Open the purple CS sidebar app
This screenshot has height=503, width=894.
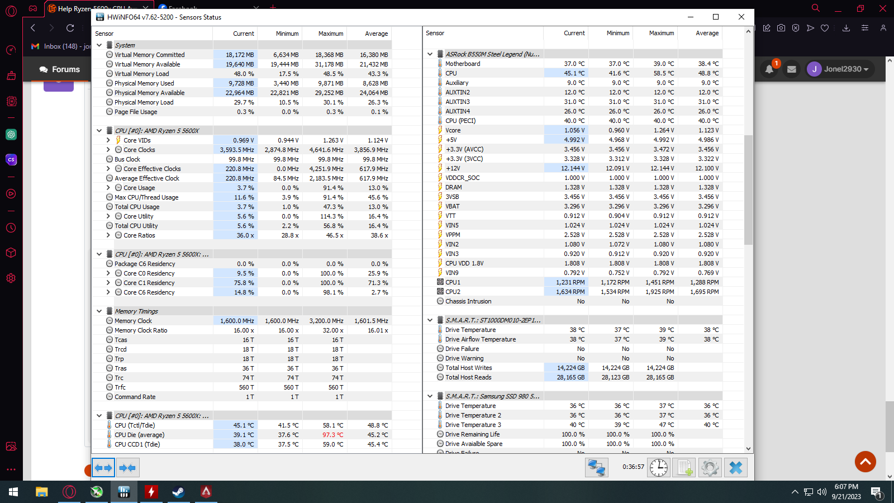tap(11, 160)
